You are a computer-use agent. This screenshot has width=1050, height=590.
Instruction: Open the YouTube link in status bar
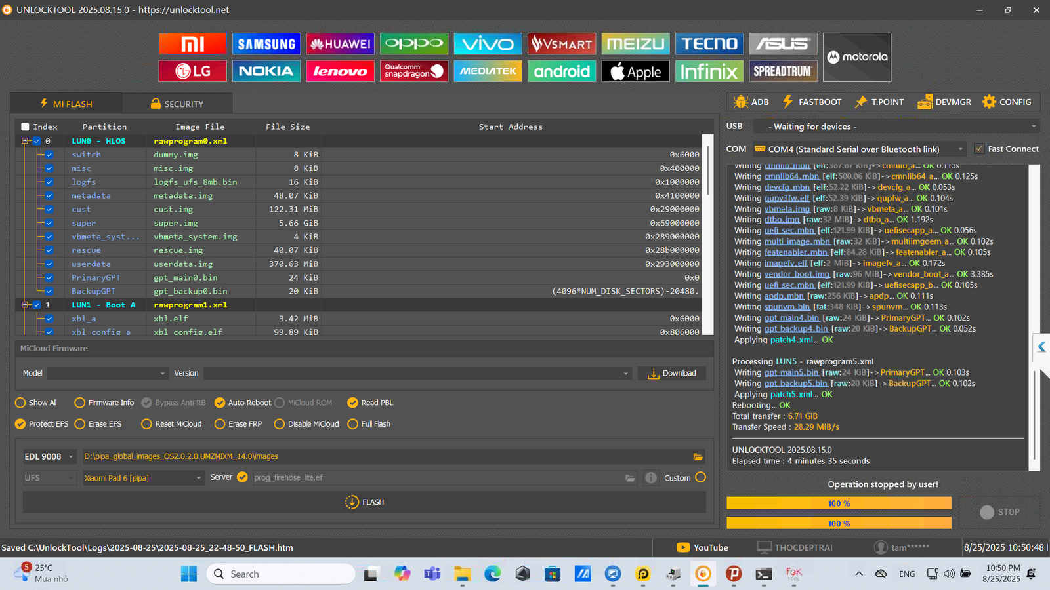(x=702, y=547)
